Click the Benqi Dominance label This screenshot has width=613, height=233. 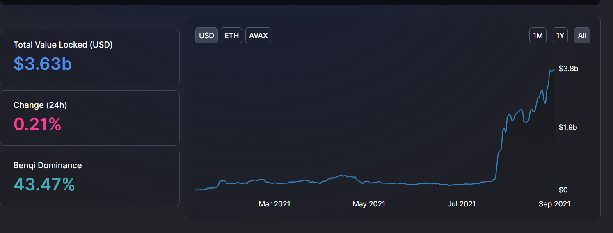[x=48, y=165]
